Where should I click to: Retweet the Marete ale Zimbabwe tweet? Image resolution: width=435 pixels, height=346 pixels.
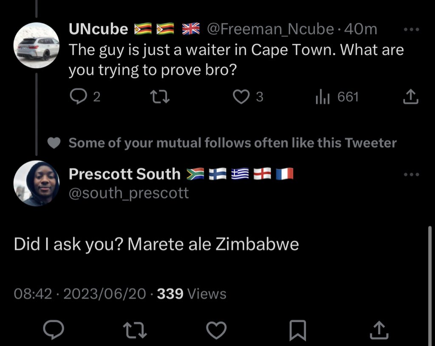click(x=135, y=329)
